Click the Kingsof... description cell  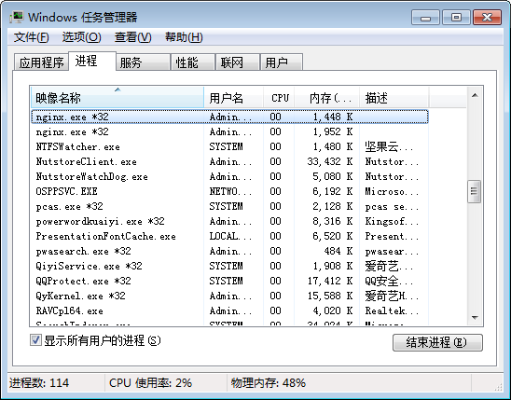(392, 221)
